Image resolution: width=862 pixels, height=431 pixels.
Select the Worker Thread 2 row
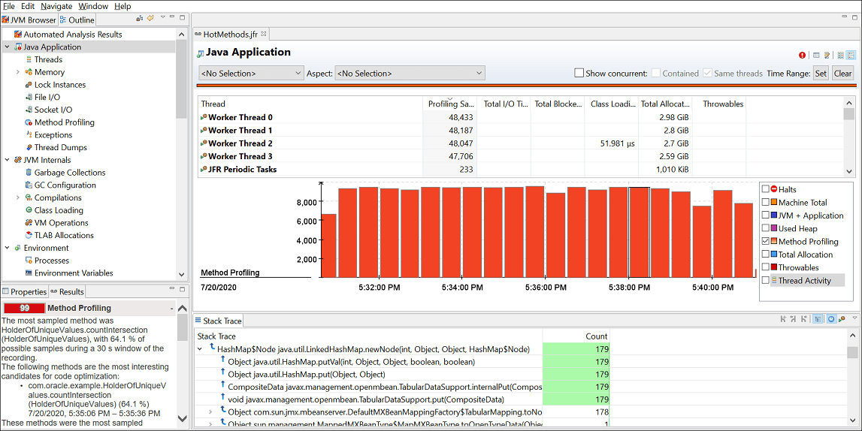[519, 143]
